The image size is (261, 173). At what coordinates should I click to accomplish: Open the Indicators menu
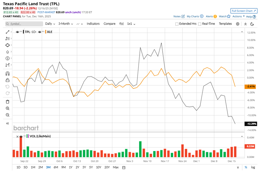pos(93,24)
